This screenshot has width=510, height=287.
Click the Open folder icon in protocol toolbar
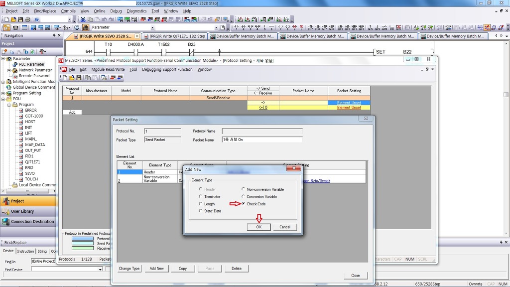coord(72,78)
